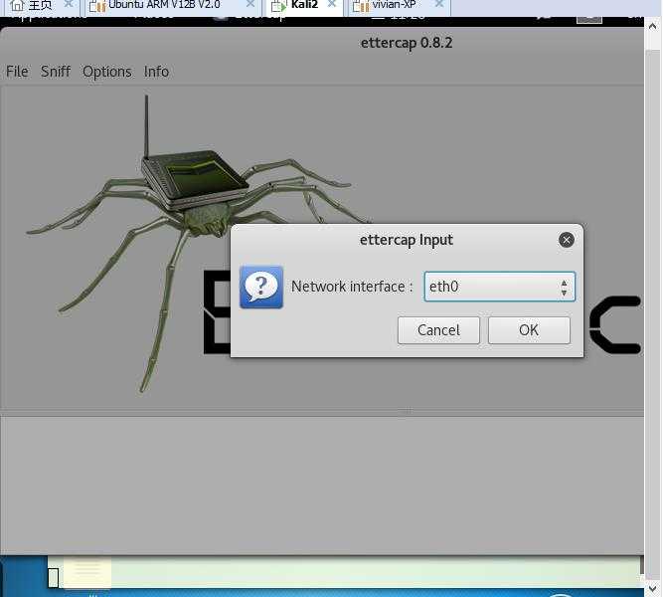The width and height of the screenshot is (663, 597).
Task: Open the File menu in ettercap
Action: 17,72
